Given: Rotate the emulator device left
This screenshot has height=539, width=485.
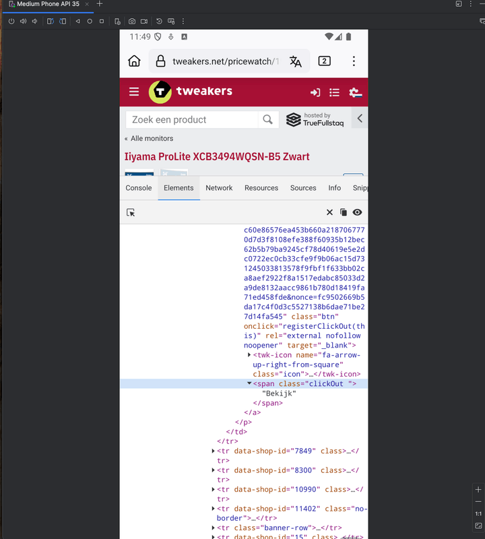Looking at the screenshot, I should [x=51, y=22].
